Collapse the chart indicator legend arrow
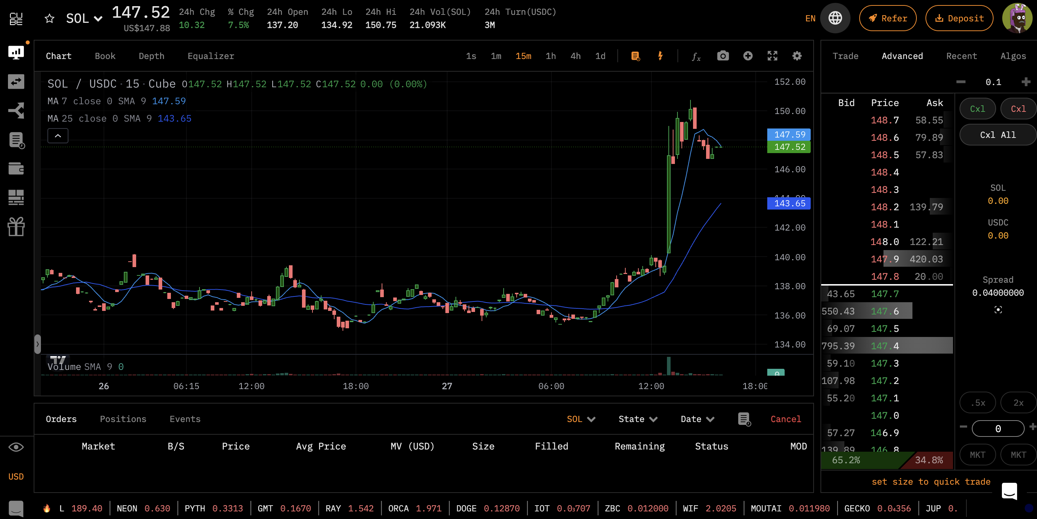The width and height of the screenshot is (1037, 519). pos(58,136)
